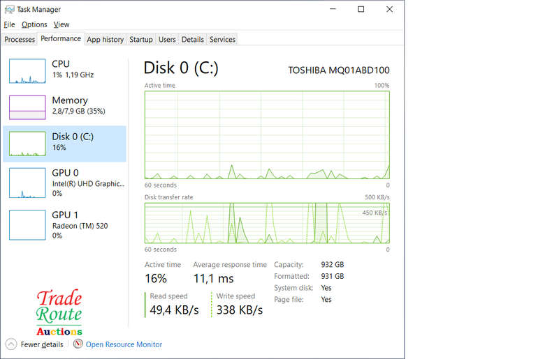This screenshot has width=559, height=359.
Task: Open Resource Monitor link
Action: (x=124, y=344)
